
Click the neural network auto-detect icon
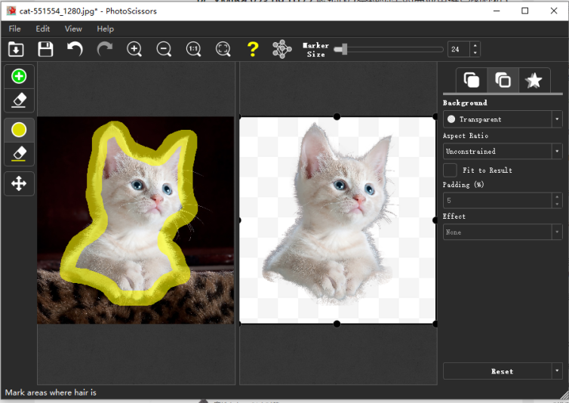pyautogui.click(x=282, y=49)
